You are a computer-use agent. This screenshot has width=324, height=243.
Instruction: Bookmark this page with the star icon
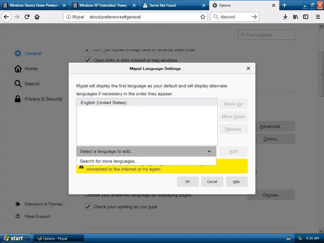pyautogui.click(x=203, y=17)
